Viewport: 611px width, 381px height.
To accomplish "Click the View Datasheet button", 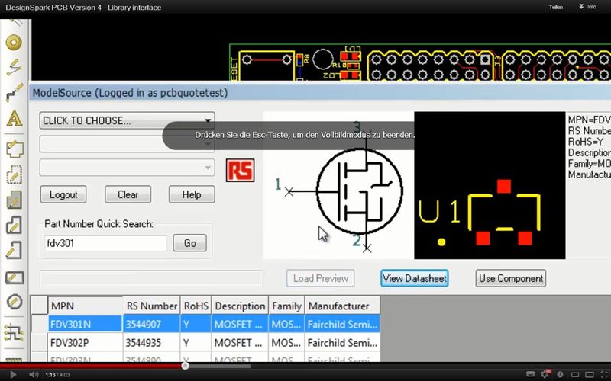I will [414, 278].
